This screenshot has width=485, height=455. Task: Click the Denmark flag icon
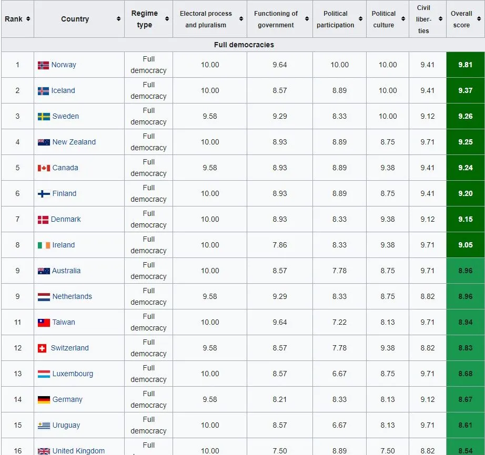43,219
